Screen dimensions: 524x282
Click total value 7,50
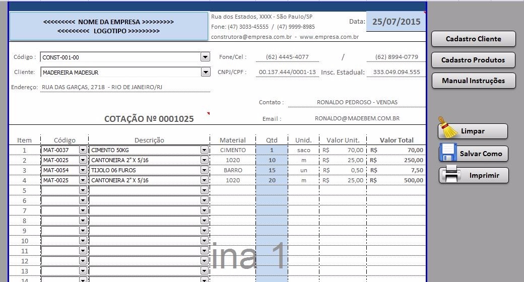(417, 170)
